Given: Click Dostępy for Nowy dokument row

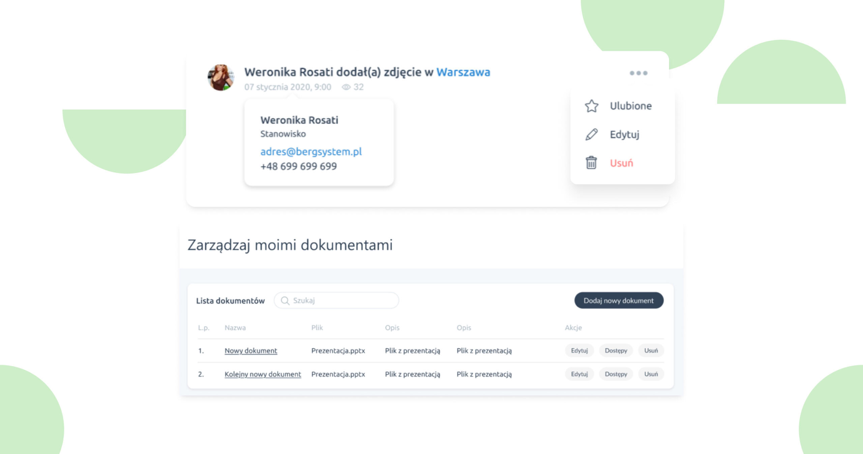Looking at the screenshot, I should point(616,351).
